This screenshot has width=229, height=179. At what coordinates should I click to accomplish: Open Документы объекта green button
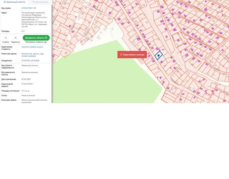coord(36,38)
